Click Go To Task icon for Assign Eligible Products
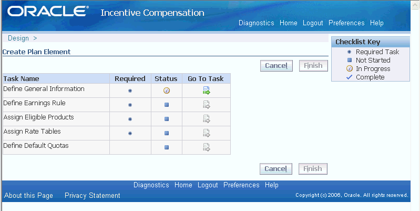Viewport: 420px width, 211px height. pos(206,119)
